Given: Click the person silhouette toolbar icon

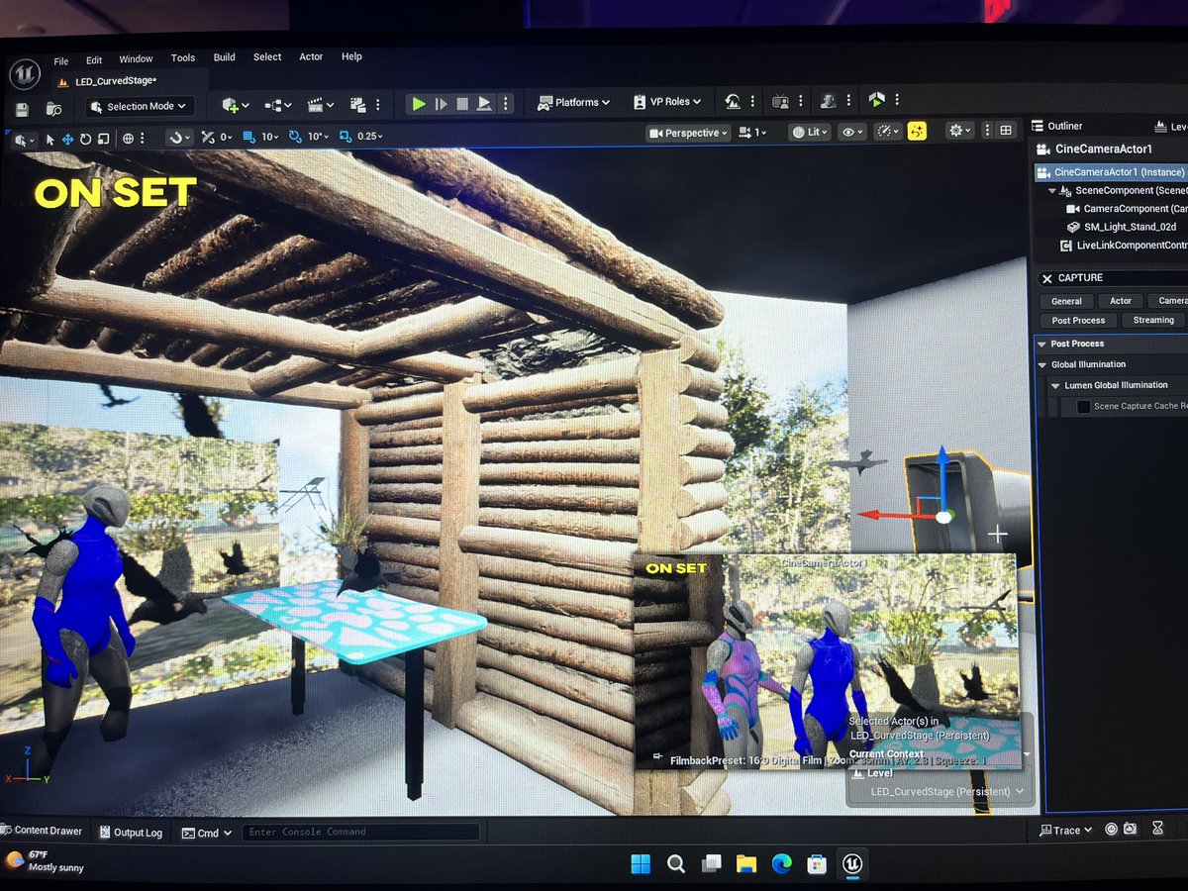Looking at the screenshot, I should (829, 101).
